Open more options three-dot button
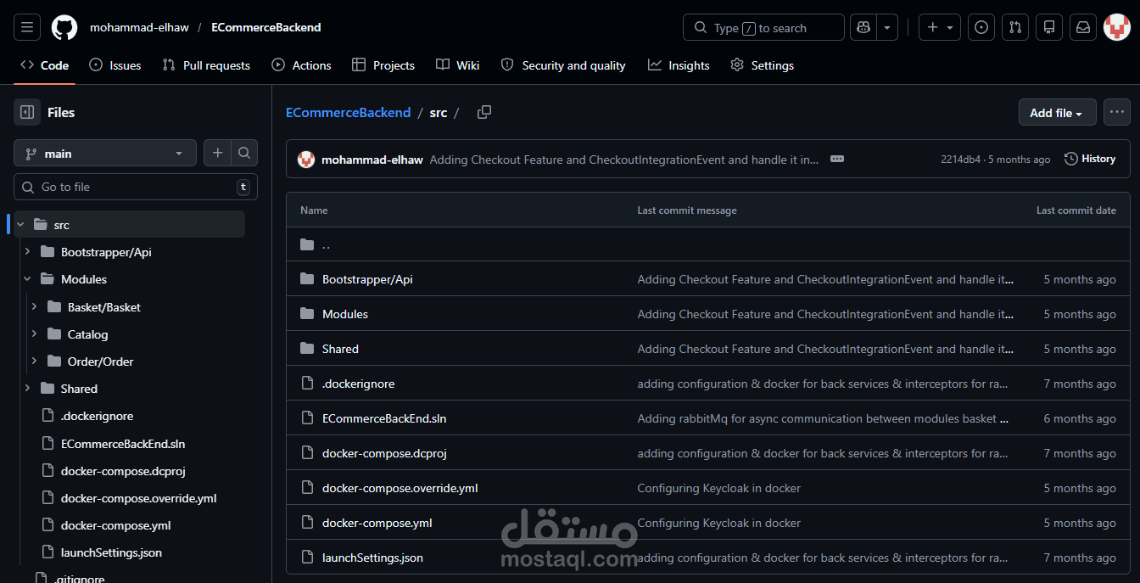This screenshot has width=1140, height=583. click(x=1117, y=112)
